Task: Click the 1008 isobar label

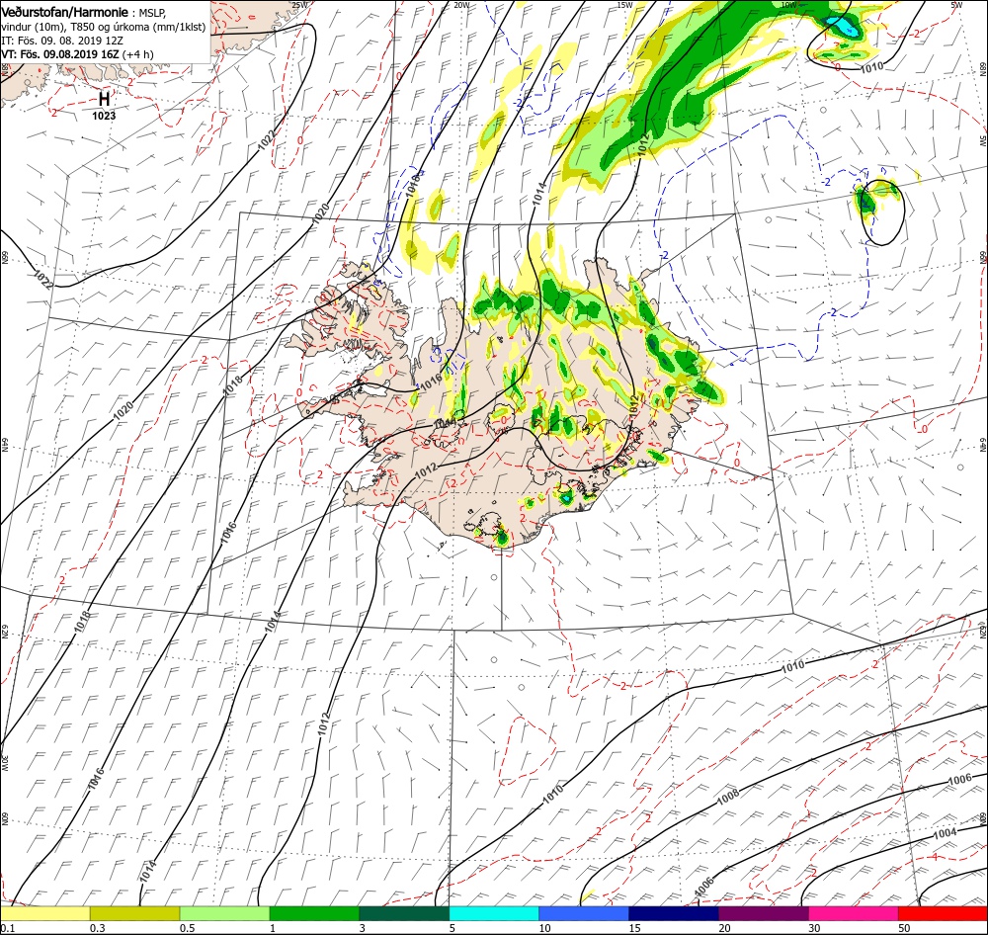Action: [728, 797]
